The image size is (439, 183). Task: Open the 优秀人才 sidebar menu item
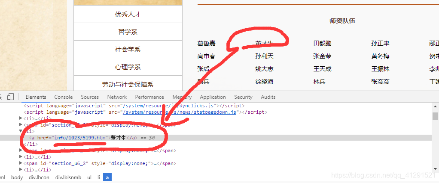pos(128,15)
